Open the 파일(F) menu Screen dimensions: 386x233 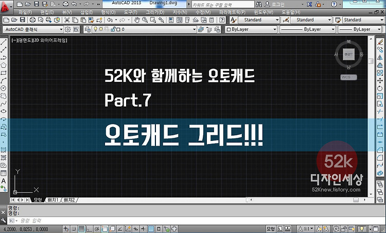click(x=25, y=12)
